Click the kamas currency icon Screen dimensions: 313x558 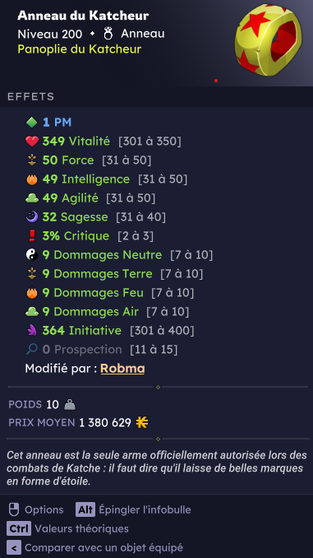tap(142, 423)
